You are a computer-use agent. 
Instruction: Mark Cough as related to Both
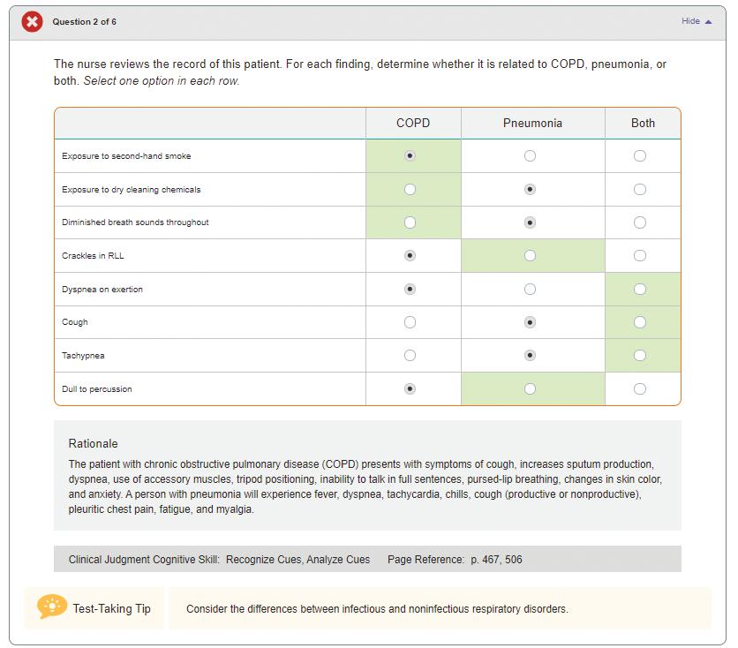640,322
